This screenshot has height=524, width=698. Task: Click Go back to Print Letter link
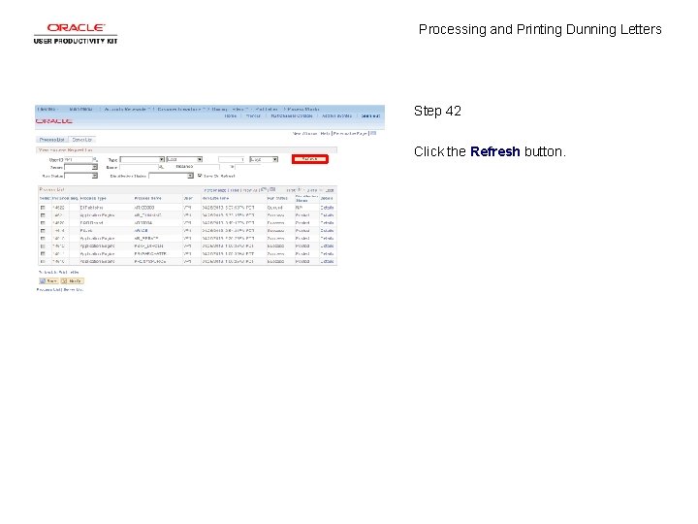coord(59,272)
